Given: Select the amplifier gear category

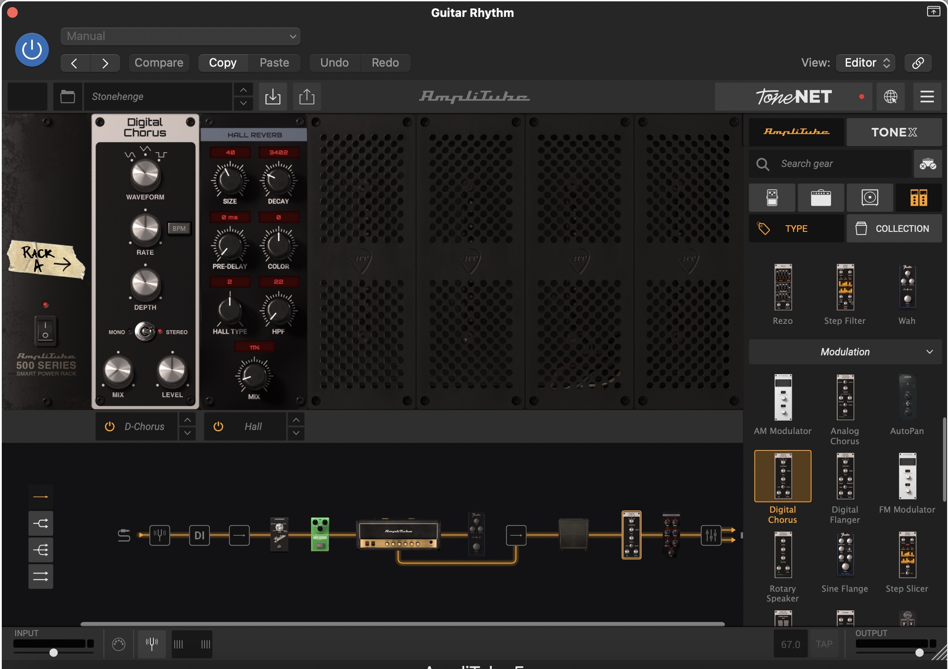Looking at the screenshot, I should point(821,198).
